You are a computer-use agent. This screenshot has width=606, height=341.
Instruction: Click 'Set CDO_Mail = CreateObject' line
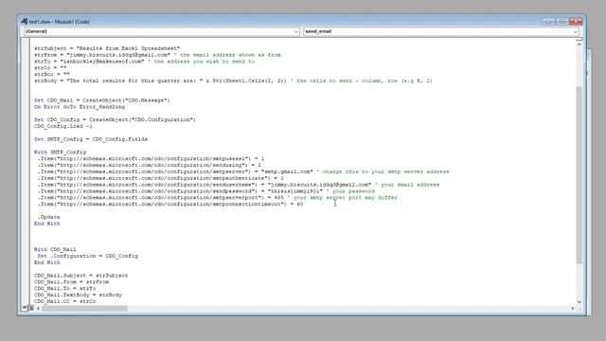[102, 100]
